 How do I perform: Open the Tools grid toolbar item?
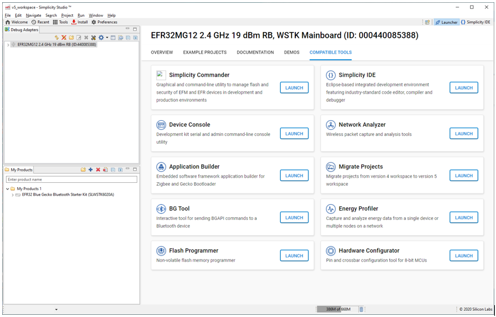pos(60,22)
